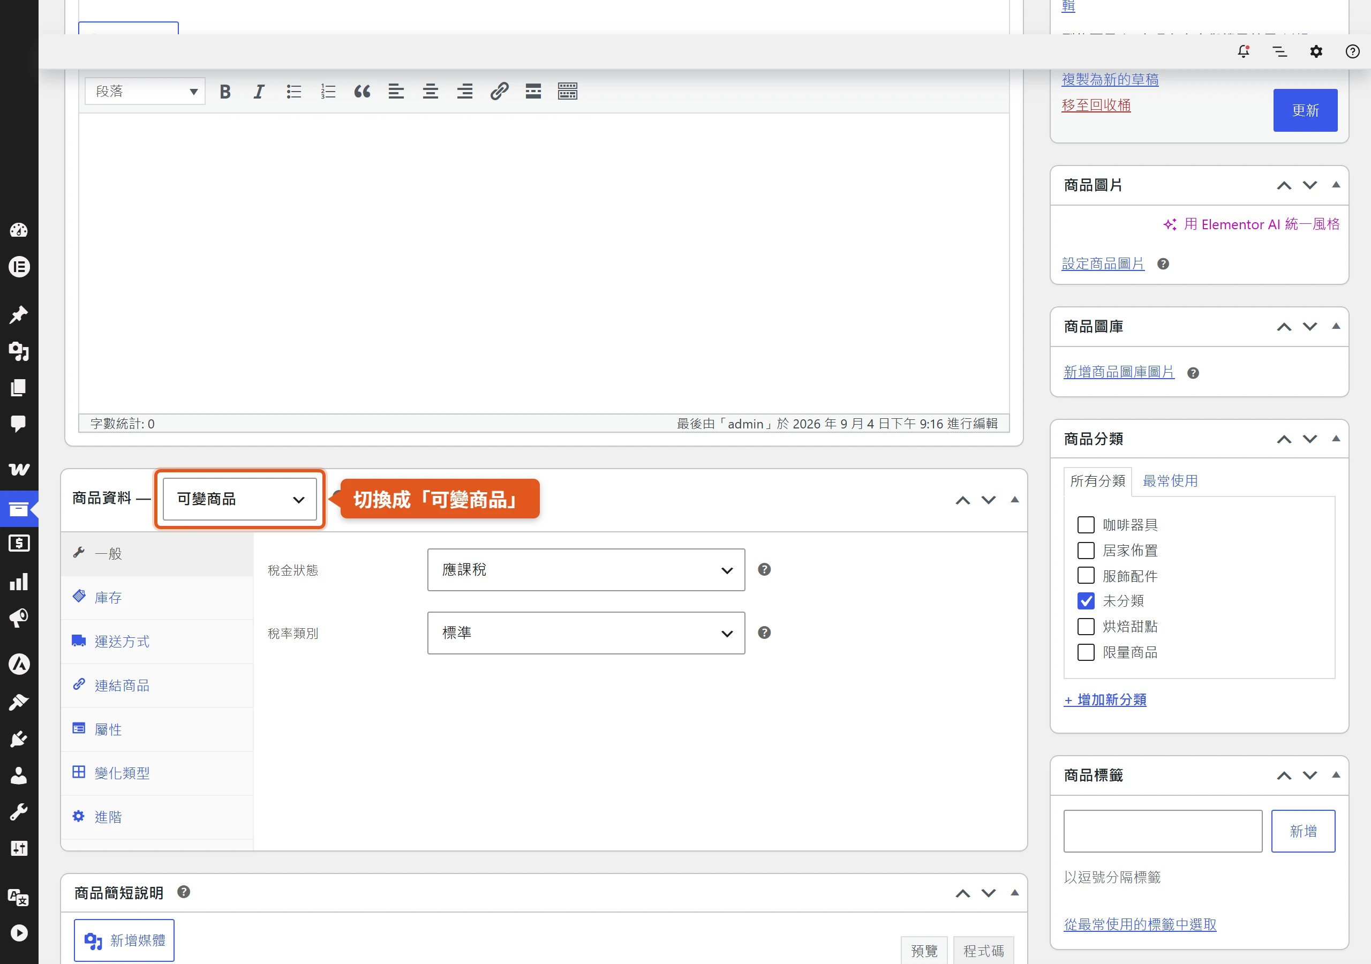
Task: Toggle the editor toolbar (kitchen sink) icon
Action: click(567, 92)
